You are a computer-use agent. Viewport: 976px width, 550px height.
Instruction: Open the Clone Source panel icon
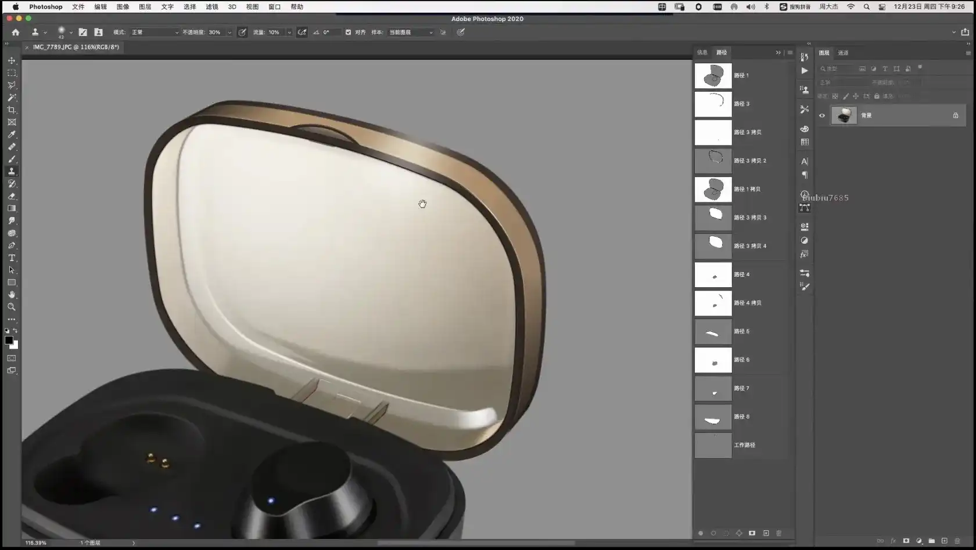click(x=805, y=90)
